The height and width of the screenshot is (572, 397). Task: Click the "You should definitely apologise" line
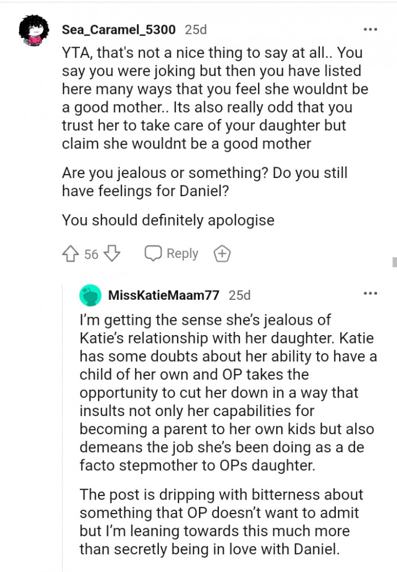(x=168, y=220)
